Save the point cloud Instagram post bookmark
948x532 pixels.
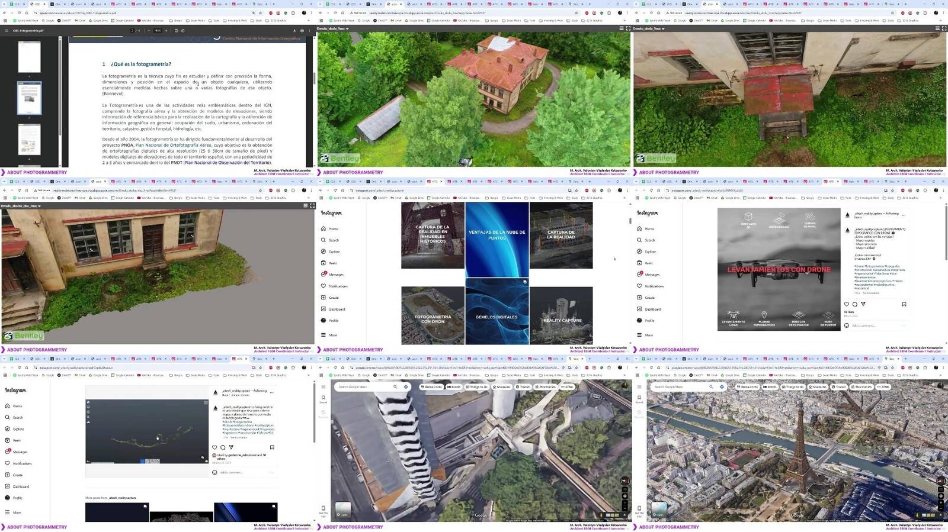(x=272, y=447)
